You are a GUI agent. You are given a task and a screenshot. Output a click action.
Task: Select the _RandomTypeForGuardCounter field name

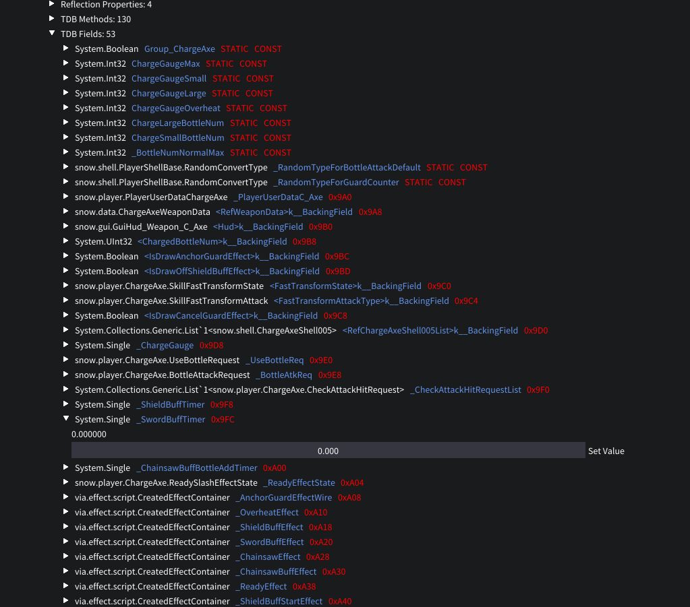[x=336, y=182]
